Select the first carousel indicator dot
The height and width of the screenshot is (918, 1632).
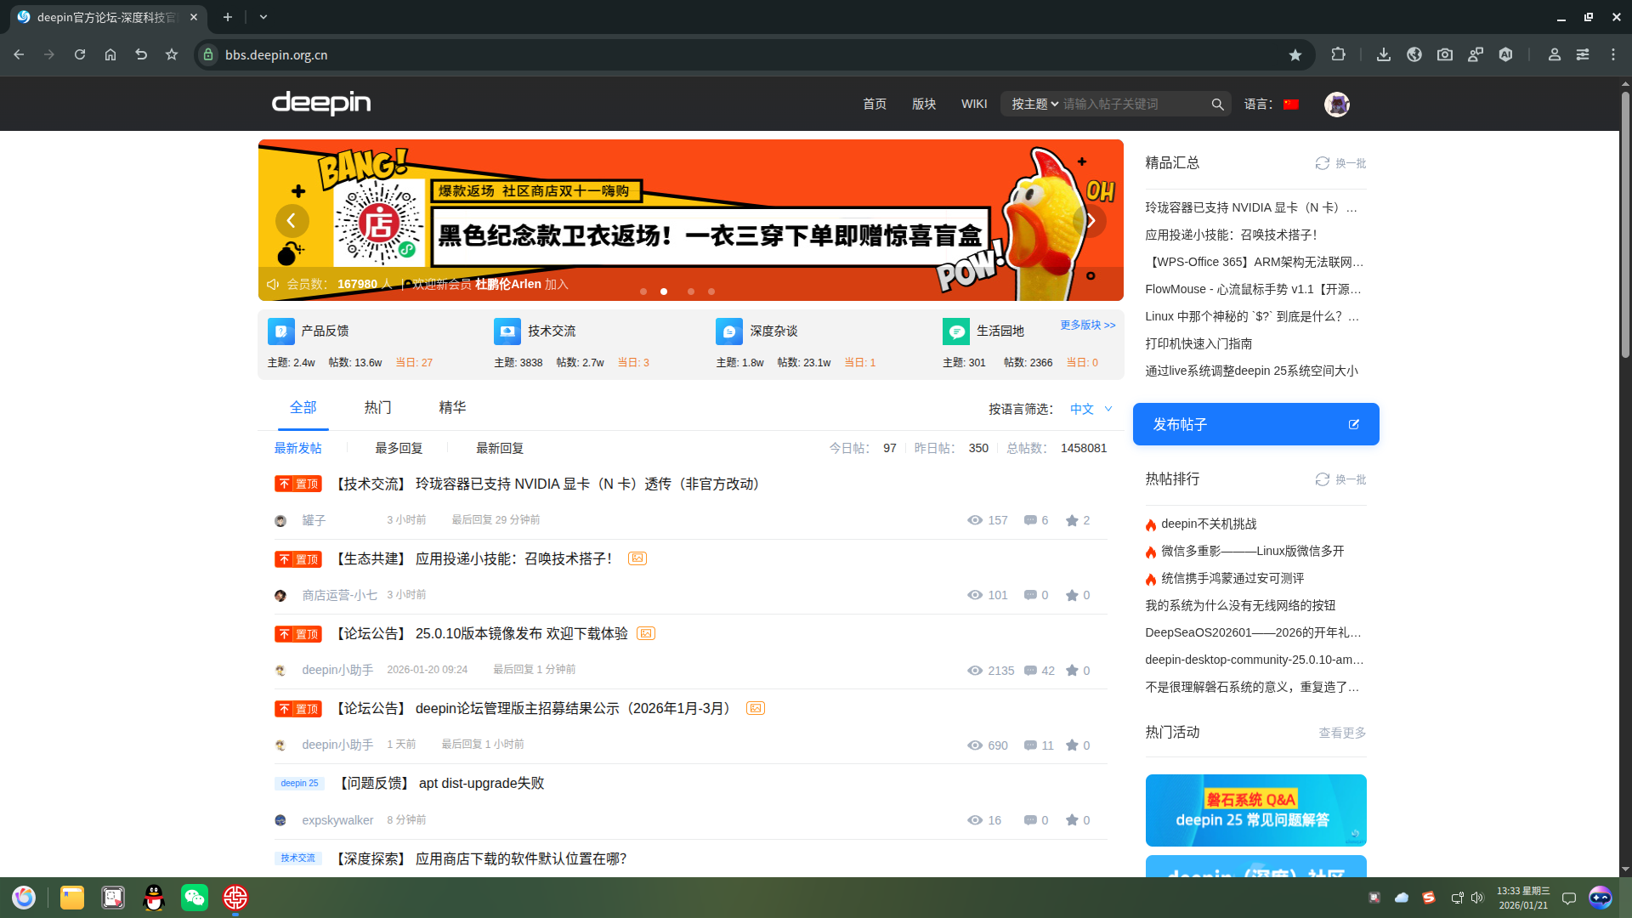(643, 292)
